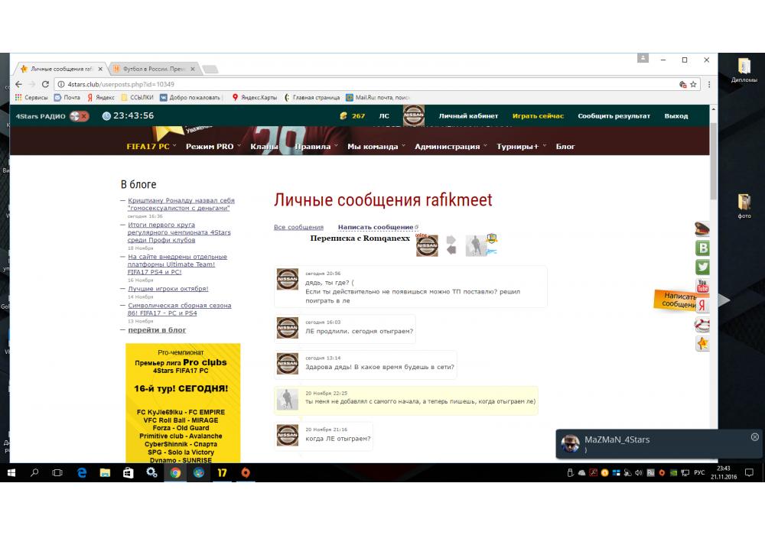Open 'ЛС' private messages in top bar
This screenshot has height=535, width=765.
point(385,116)
